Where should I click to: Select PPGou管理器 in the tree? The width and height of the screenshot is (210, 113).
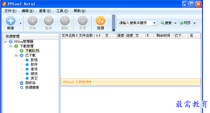click(x=24, y=41)
